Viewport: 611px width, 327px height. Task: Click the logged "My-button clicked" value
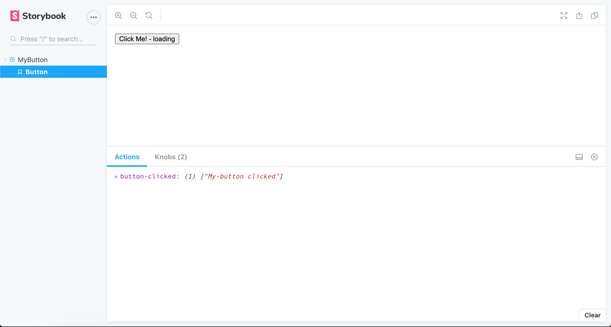pyautogui.click(x=242, y=176)
